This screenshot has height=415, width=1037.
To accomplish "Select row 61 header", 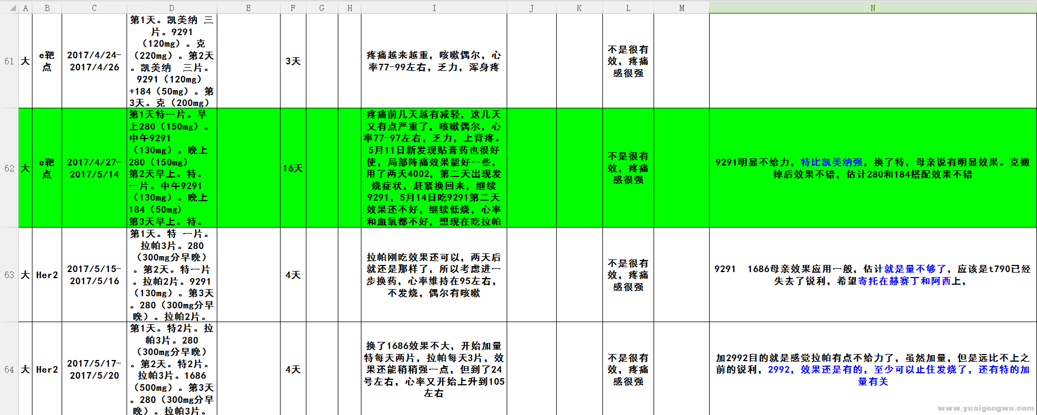I will 9,61.
